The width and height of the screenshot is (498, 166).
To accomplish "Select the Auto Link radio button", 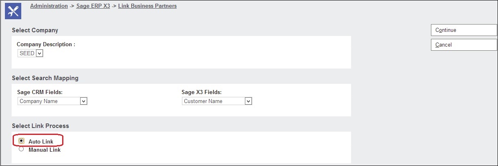I will pos(21,141).
